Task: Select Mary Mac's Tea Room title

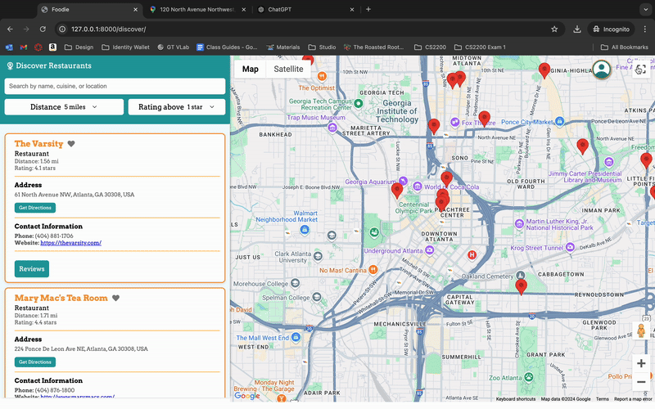Action: [x=61, y=298]
